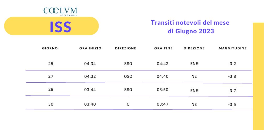Select day 25 in the first row
Viewport: 268px width, 130px height.
51,64
